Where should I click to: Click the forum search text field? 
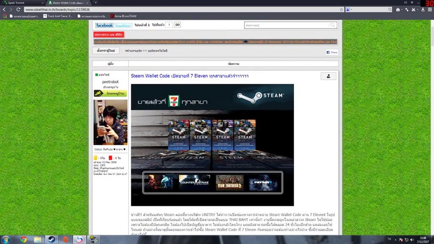(x=287, y=25)
